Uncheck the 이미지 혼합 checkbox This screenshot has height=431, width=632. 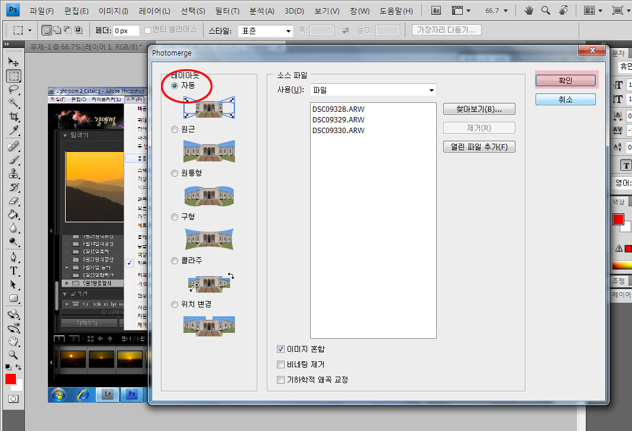(x=281, y=349)
